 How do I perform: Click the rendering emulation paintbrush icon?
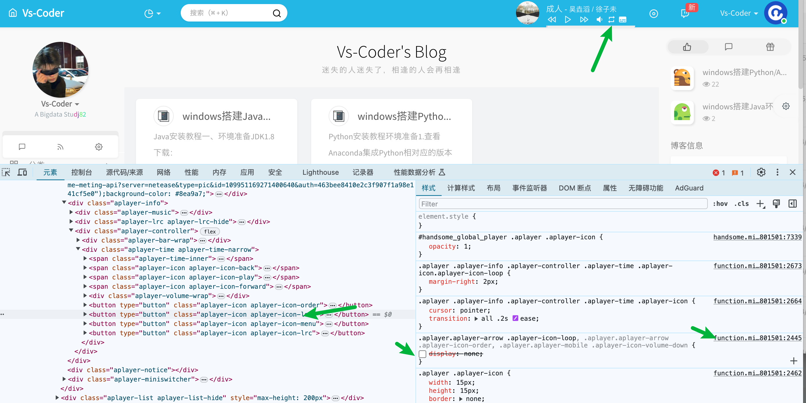click(x=776, y=204)
